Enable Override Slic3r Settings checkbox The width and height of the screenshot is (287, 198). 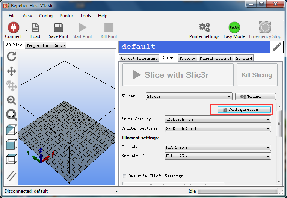click(125, 176)
